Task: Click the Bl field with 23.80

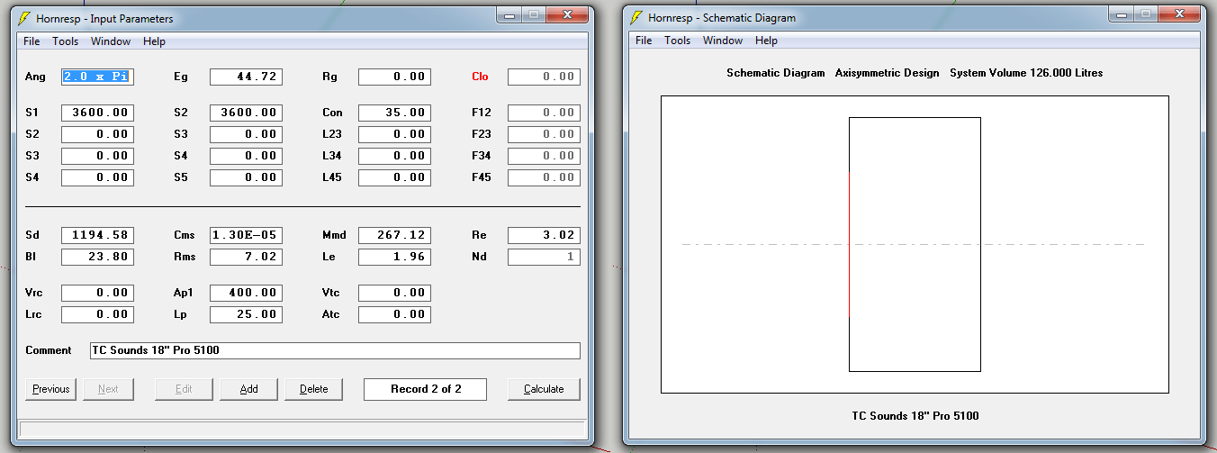Action: click(97, 257)
